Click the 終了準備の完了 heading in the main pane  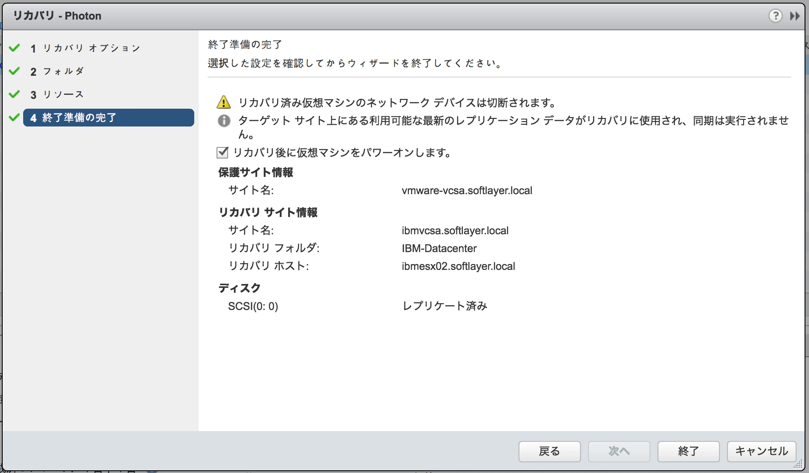click(245, 45)
